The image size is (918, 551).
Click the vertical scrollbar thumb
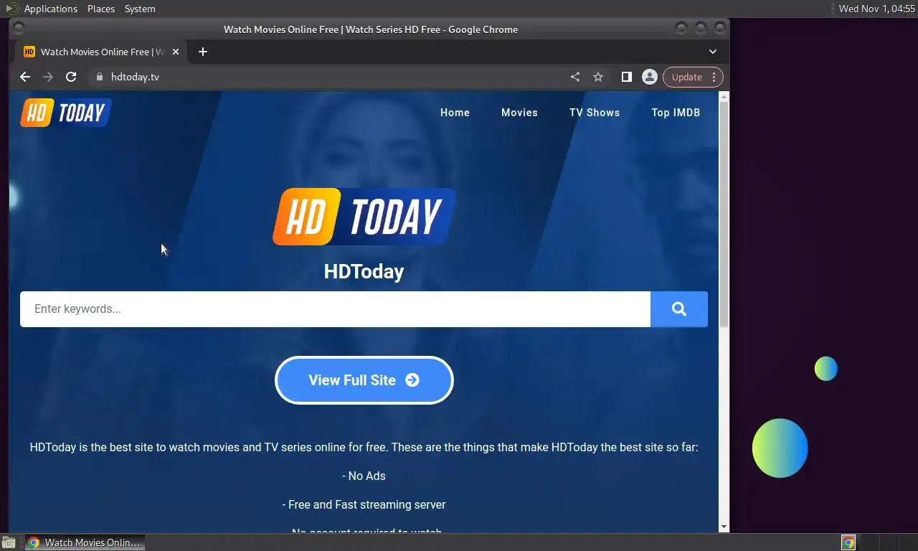(724, 215)
